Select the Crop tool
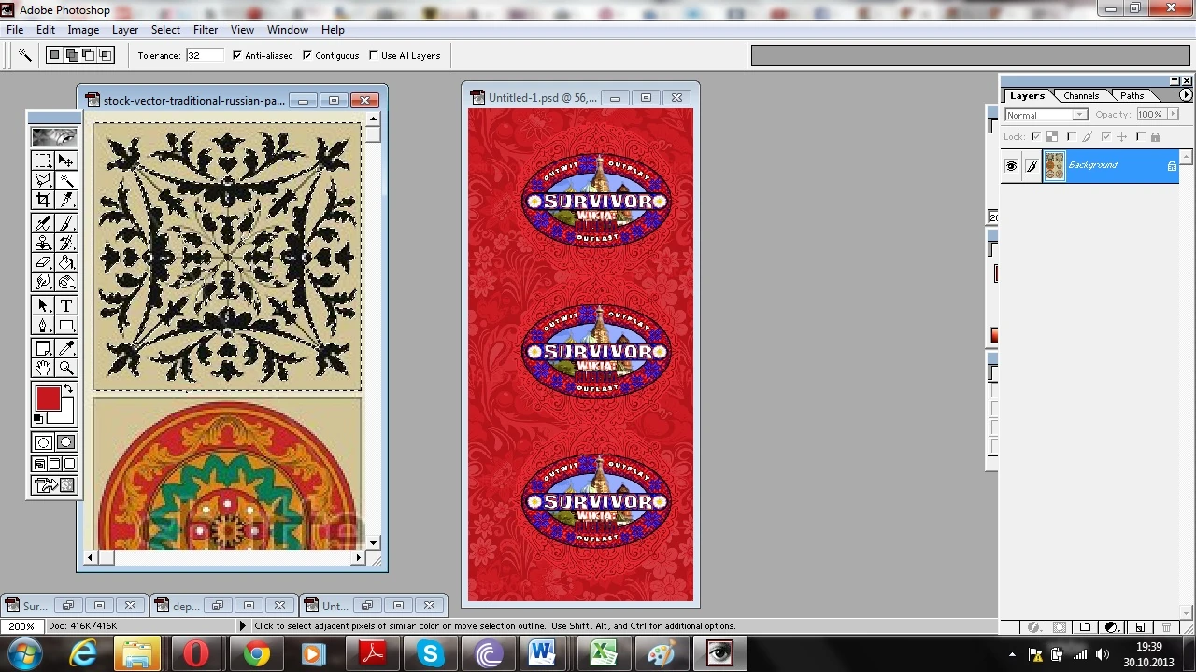Viewport: 1196px width, 672px height. coord(43,200)
